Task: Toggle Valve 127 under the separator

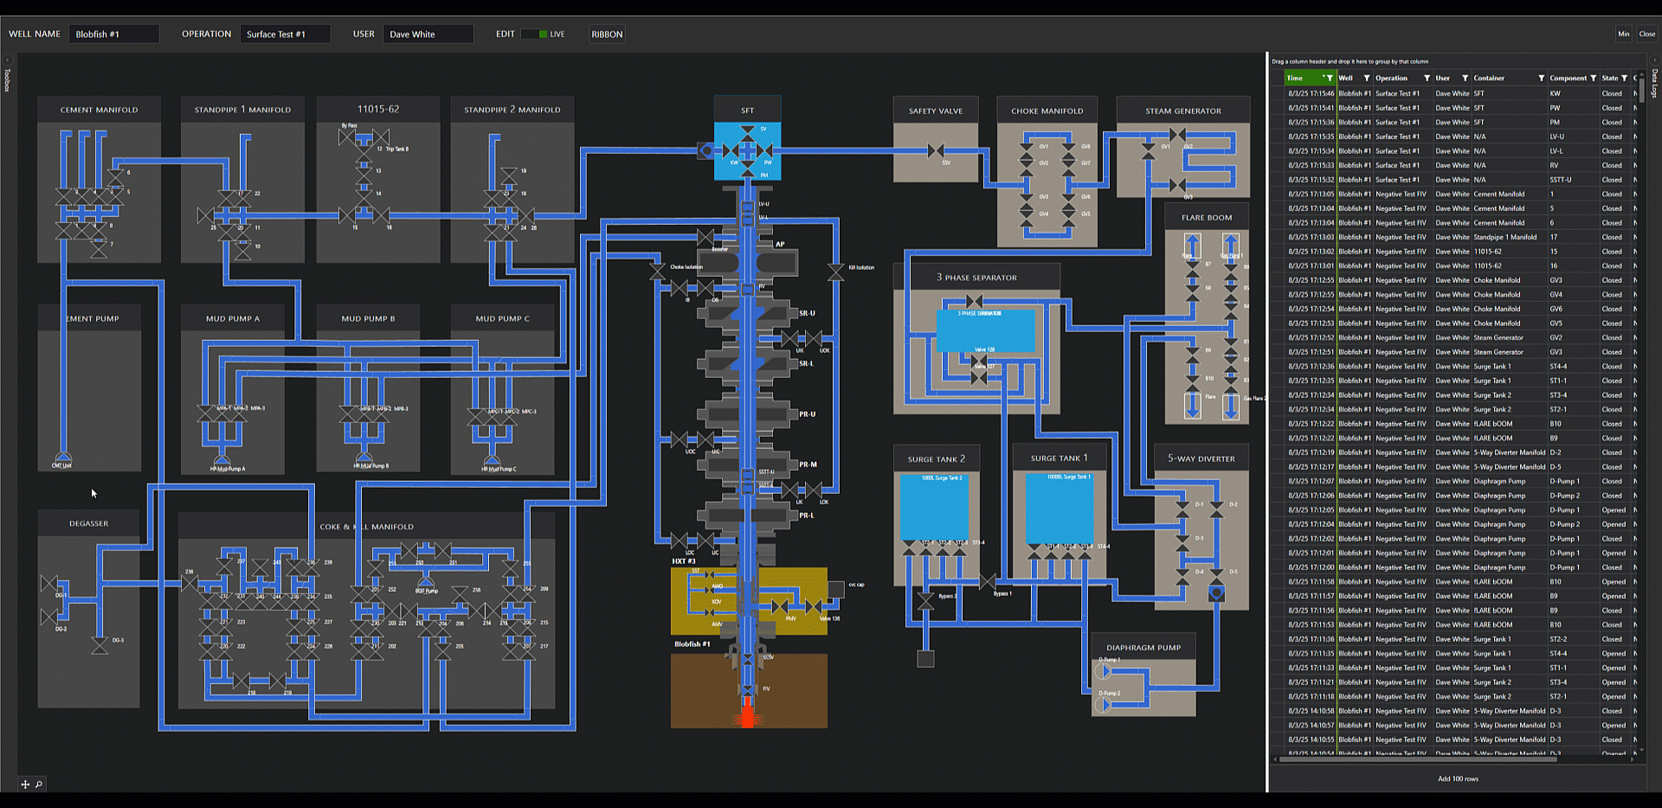Action: [979, 377]
